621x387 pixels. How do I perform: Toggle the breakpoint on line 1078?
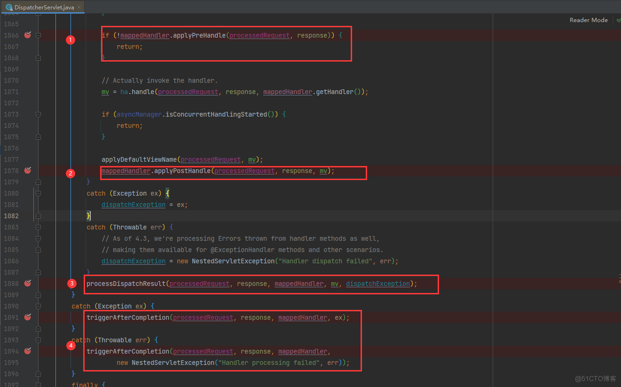click(27, 171)
